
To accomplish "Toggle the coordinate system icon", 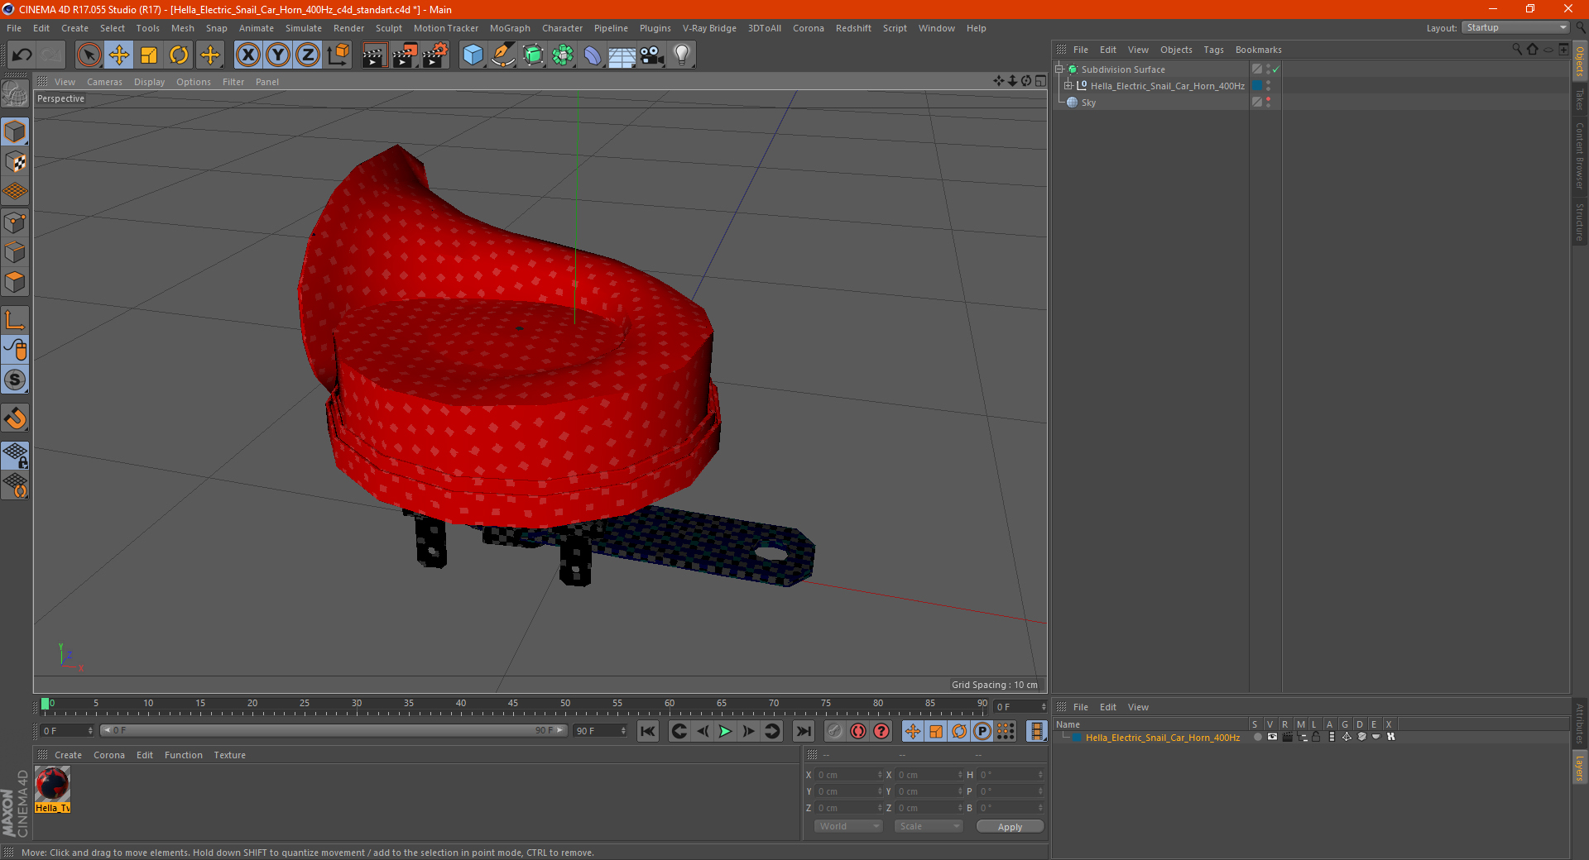I will [x=338, y=55].
